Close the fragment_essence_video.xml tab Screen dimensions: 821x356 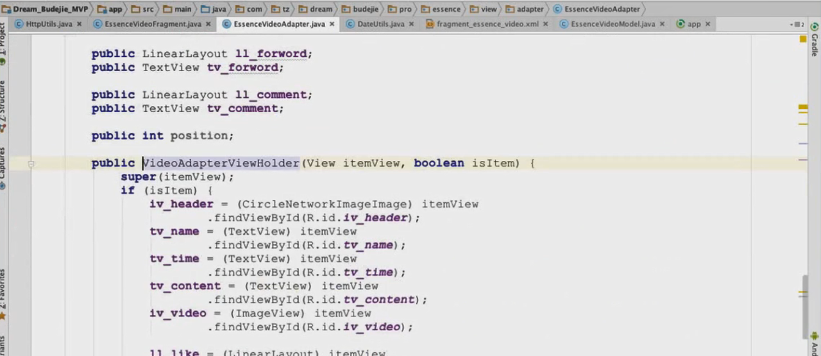click(x=545, y=24)
